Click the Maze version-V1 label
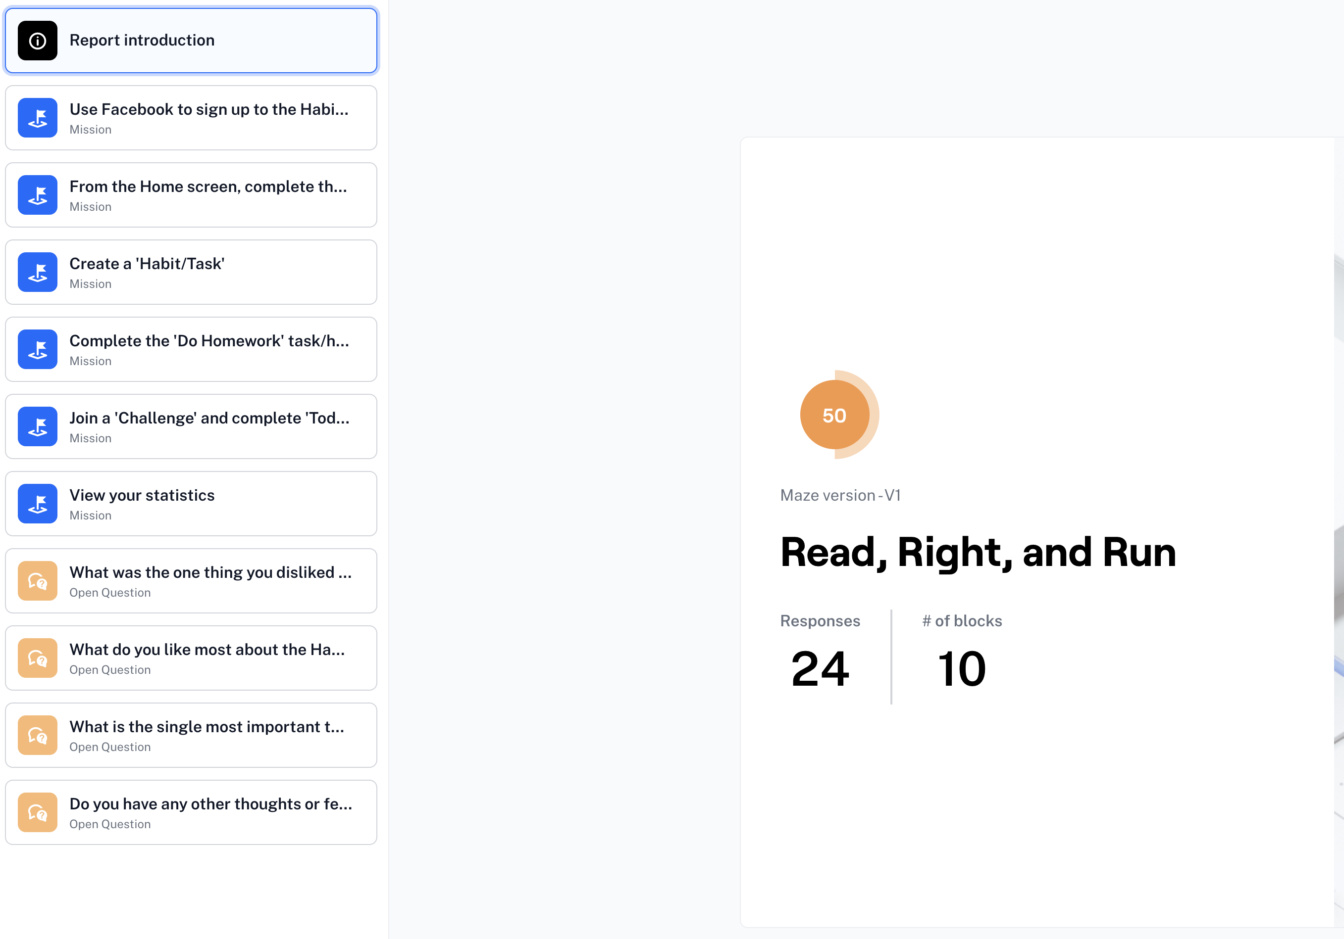This screenshot has width=1344, height=939. tap(840, 496)
